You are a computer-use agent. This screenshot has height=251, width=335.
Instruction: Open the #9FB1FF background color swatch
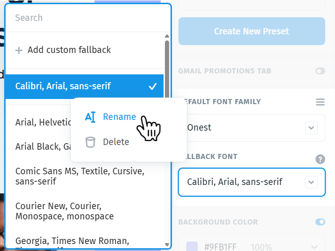coord(192,246)
